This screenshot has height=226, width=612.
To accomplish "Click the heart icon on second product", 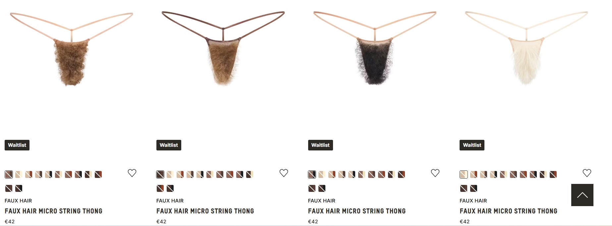I will tap(284, 173).
